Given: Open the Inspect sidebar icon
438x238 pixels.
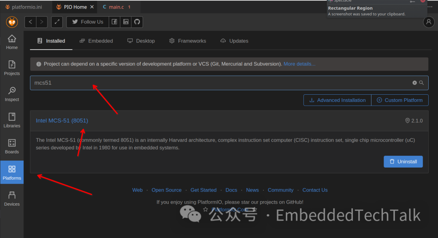Looking at the screenshot, I should pos(12,93).
